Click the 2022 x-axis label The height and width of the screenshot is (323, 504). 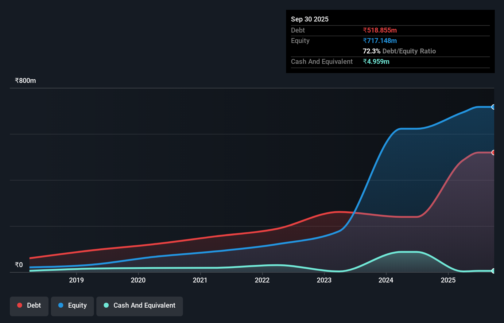tap(262, 280)
